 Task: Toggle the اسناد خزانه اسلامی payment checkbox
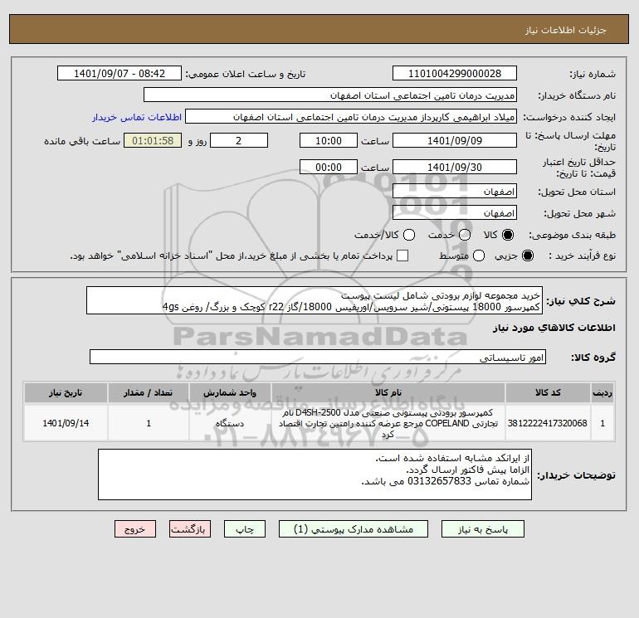[x=402, y=255]
